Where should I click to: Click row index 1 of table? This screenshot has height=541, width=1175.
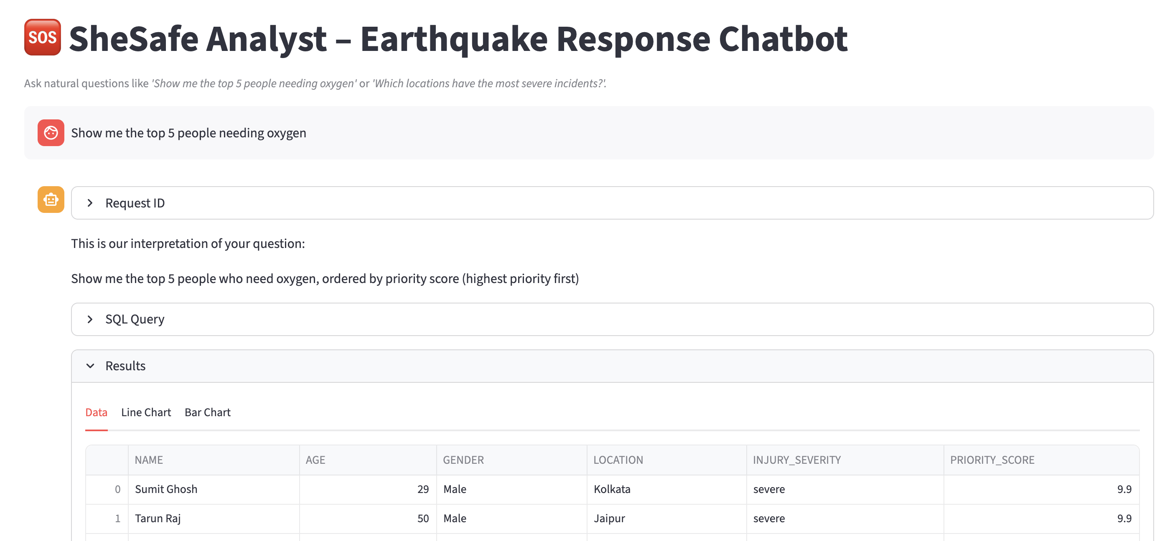point(118,518)
